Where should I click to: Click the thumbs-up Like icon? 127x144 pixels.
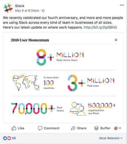[14, 128]
